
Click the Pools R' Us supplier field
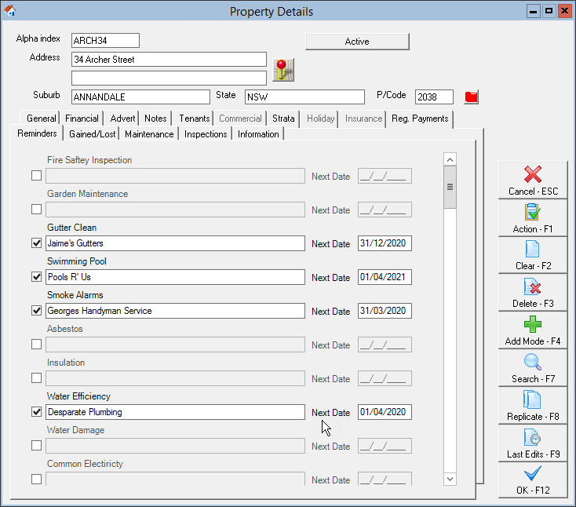click(175, 277)
